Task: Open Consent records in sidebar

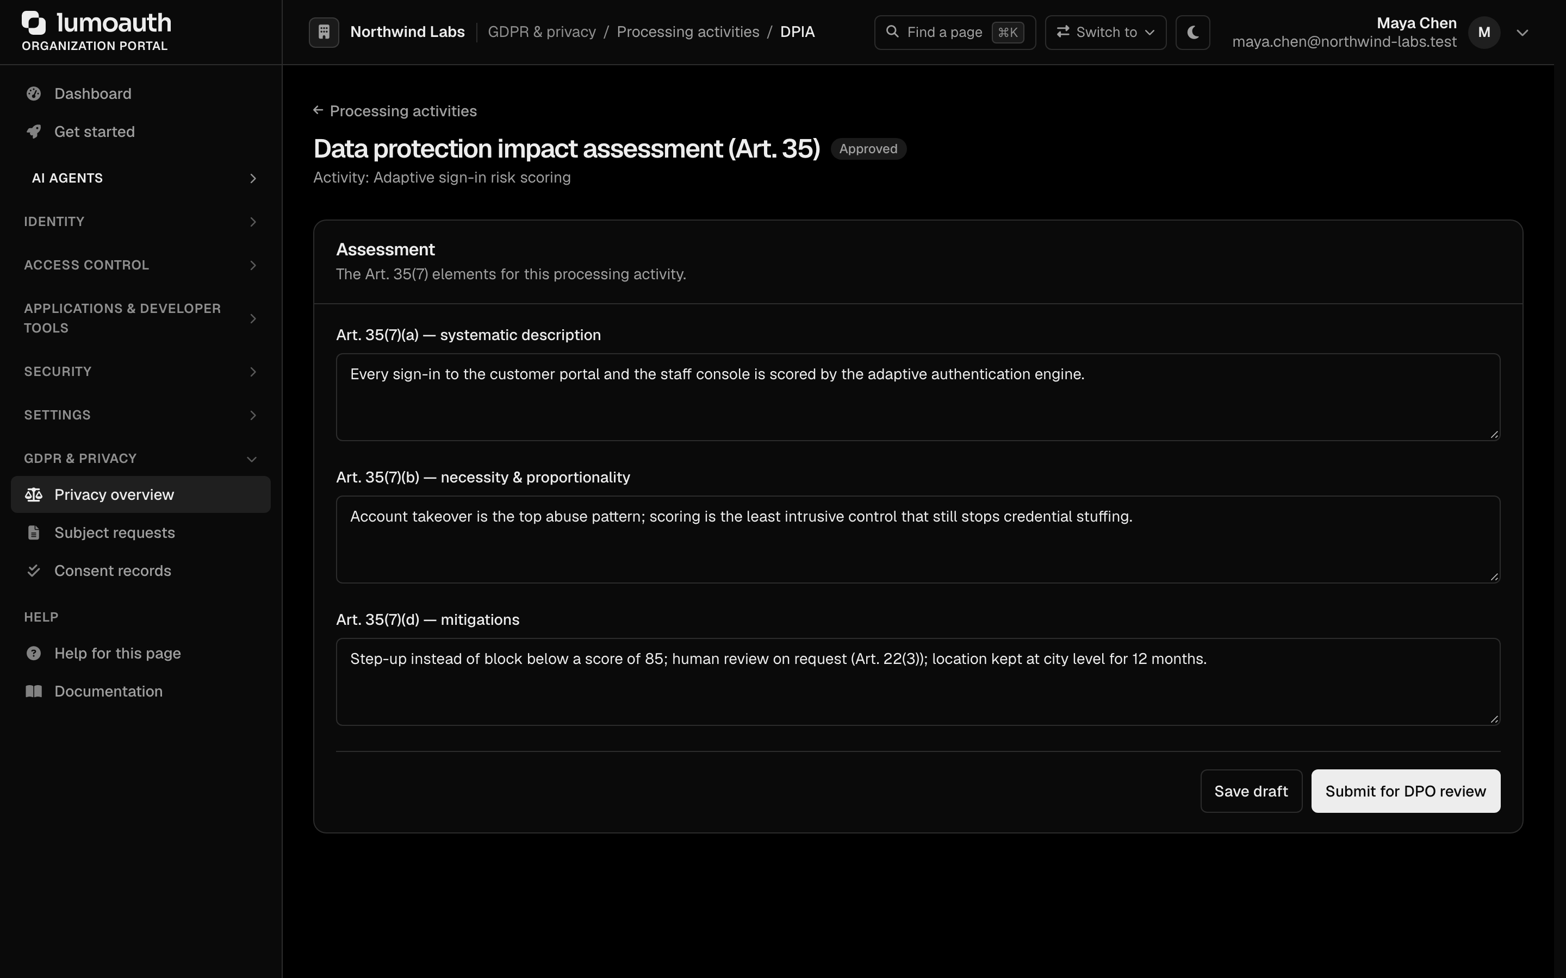Action: tap(140, 571)
